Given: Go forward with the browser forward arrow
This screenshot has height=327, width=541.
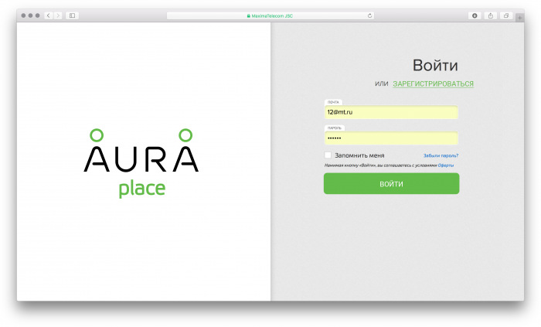Looking at the screenshot, I should pos(58,15).
